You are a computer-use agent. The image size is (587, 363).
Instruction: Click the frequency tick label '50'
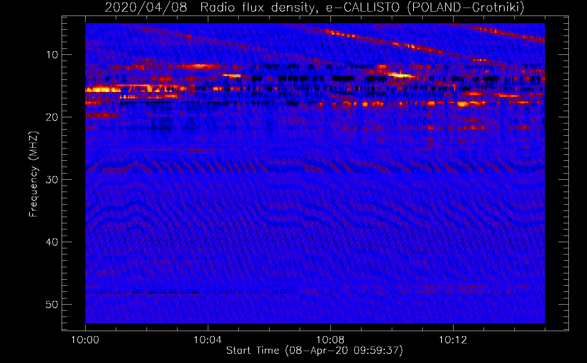coord(52,305)
